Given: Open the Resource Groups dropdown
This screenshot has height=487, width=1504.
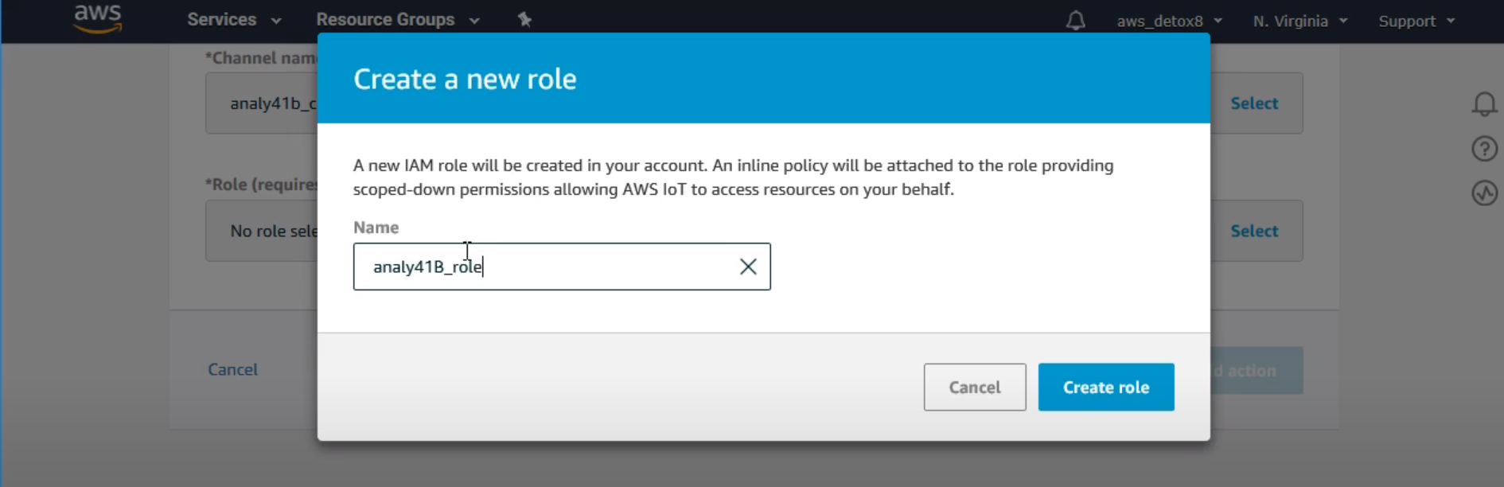Looking at the screenshot, I should 397,20.
